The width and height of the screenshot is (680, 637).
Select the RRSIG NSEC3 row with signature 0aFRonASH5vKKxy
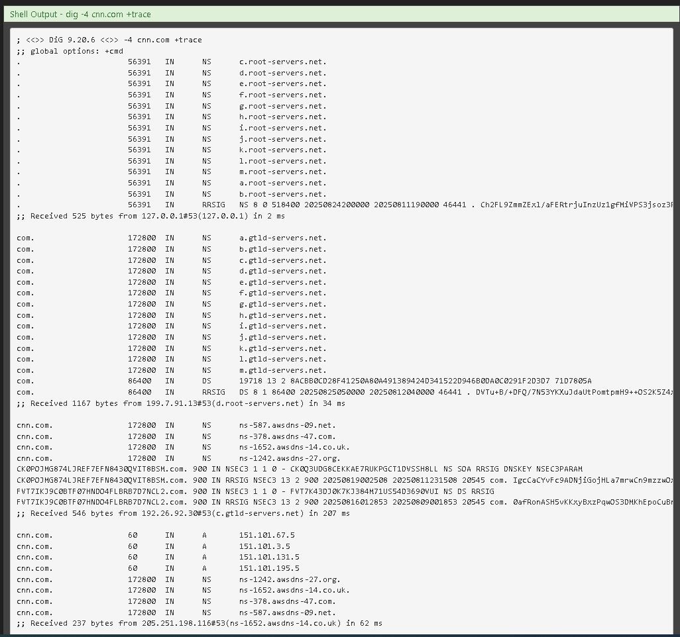point(345,503)
